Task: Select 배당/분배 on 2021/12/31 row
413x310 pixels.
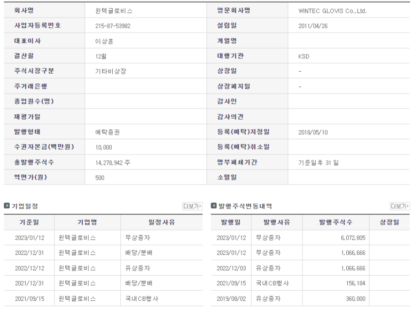Action: pos(138,283)
